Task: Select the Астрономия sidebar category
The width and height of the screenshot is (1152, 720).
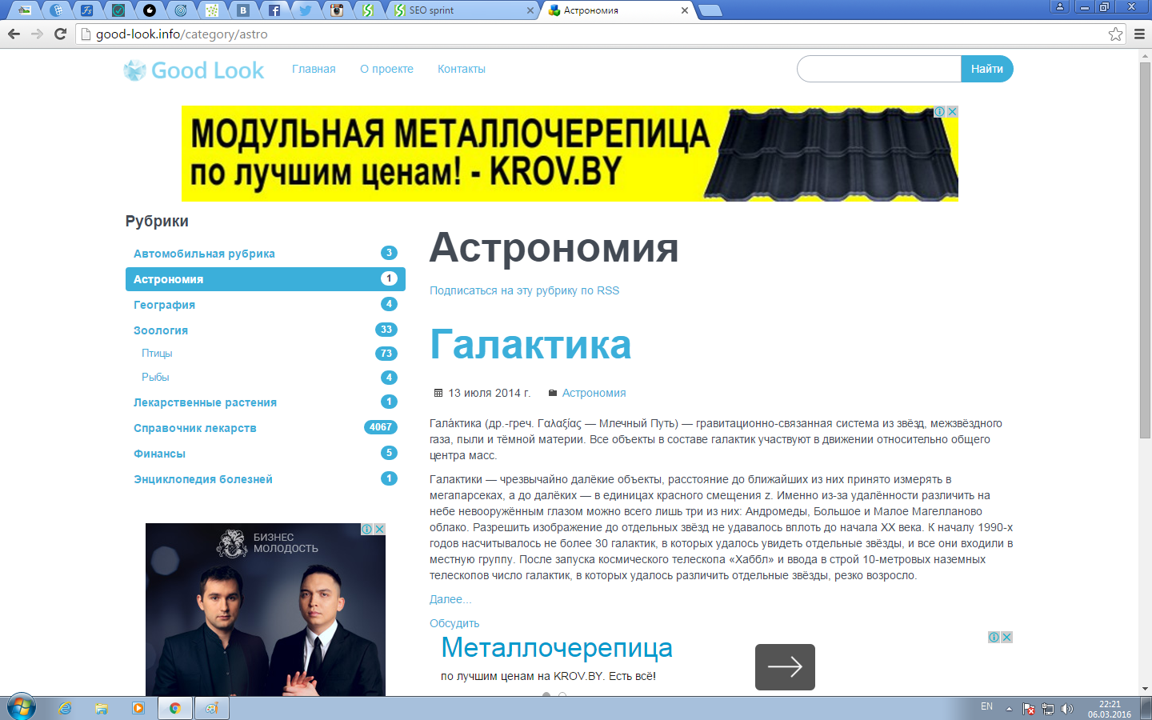Action: click(266, 279)
